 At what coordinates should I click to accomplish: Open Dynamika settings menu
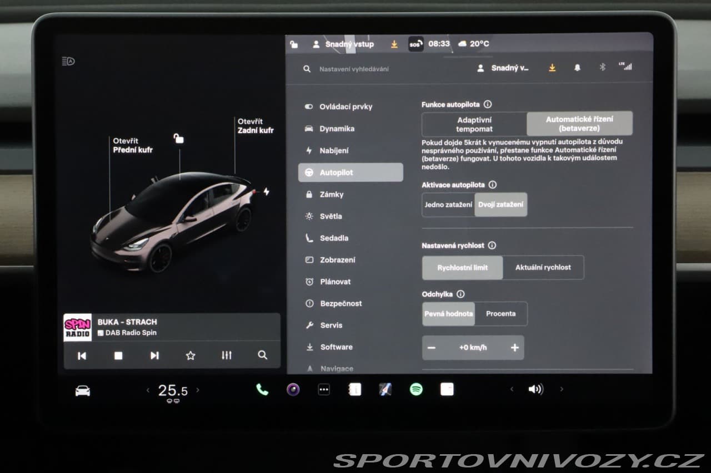(x=351, y=129)
